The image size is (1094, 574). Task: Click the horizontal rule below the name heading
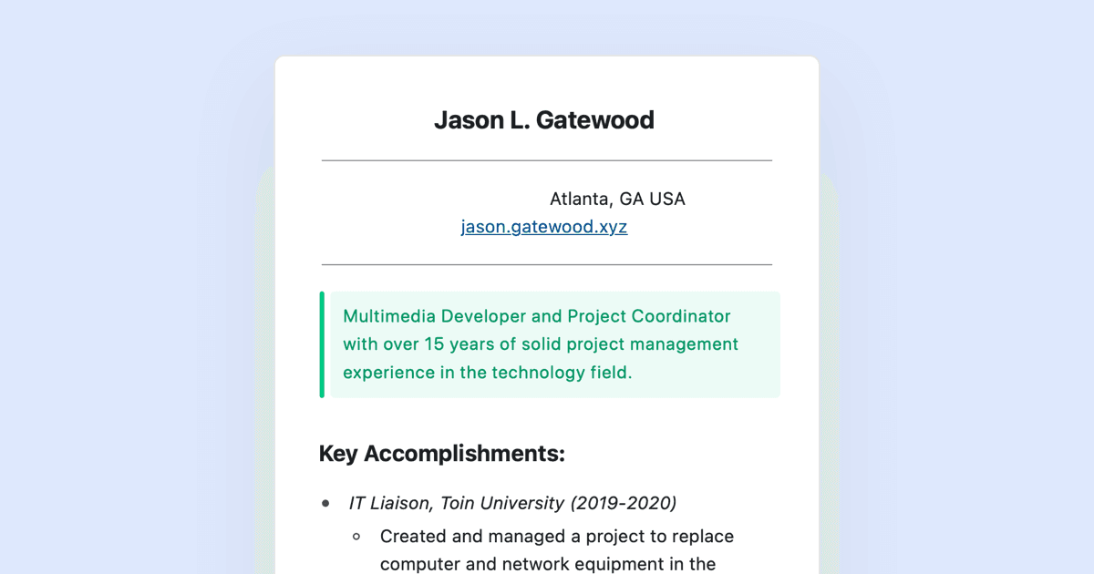547,160
